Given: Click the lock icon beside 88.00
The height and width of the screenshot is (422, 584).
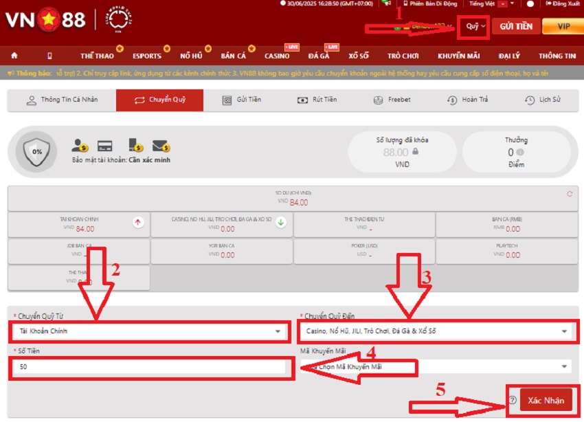Looking at the screenshot, I should [x=415, y=151].
